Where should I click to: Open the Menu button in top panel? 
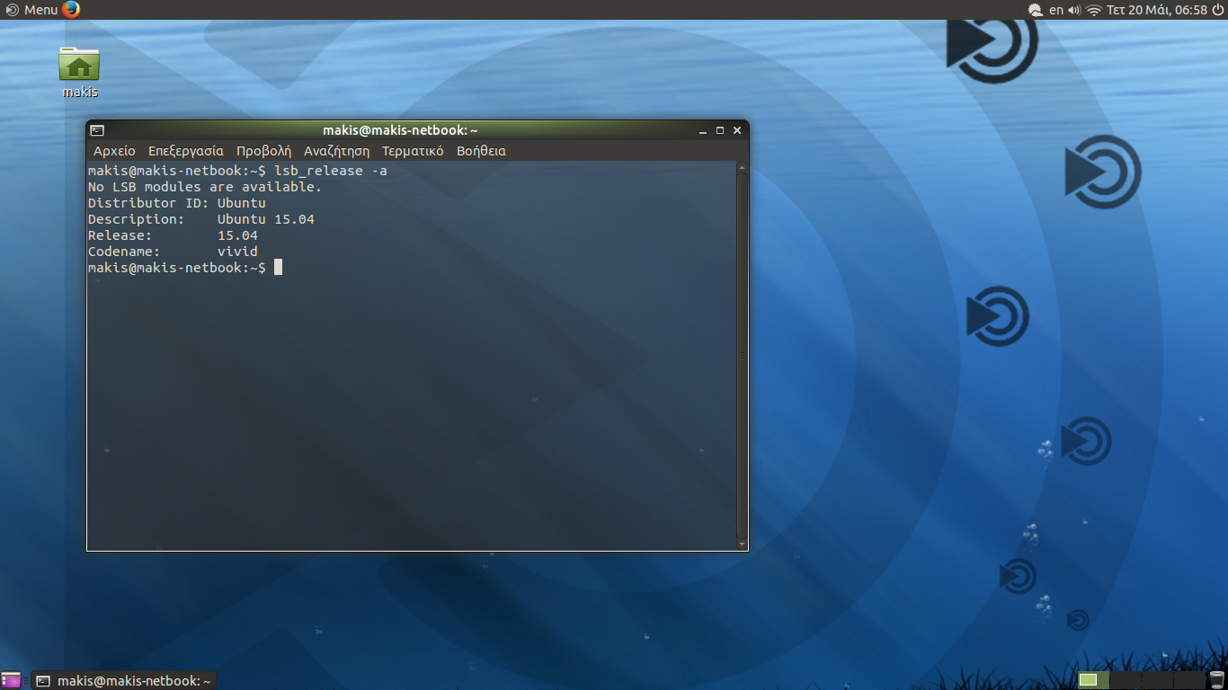pyautogui.click(x=31, y=10)
